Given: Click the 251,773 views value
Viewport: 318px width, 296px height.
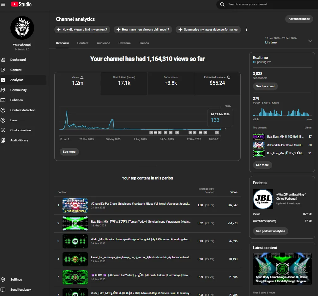Looking at the screenshot, I should (x=232, y=223).
